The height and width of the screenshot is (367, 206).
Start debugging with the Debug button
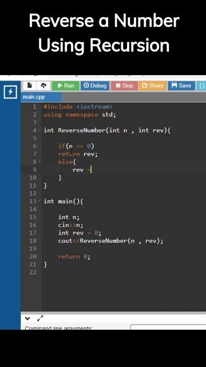click(x=95, y=85)
